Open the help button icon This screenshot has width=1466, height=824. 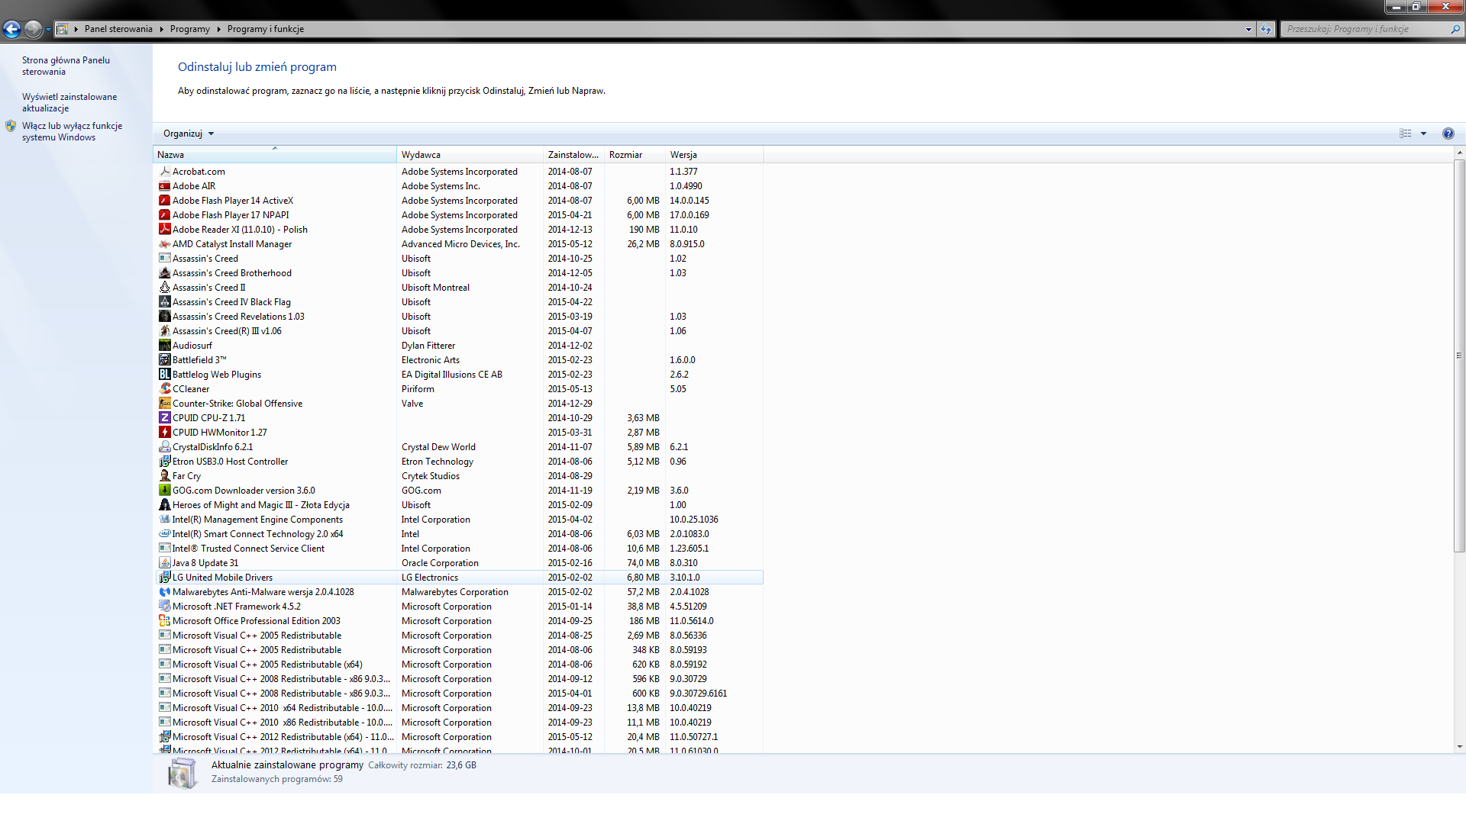pos(1448,134)
